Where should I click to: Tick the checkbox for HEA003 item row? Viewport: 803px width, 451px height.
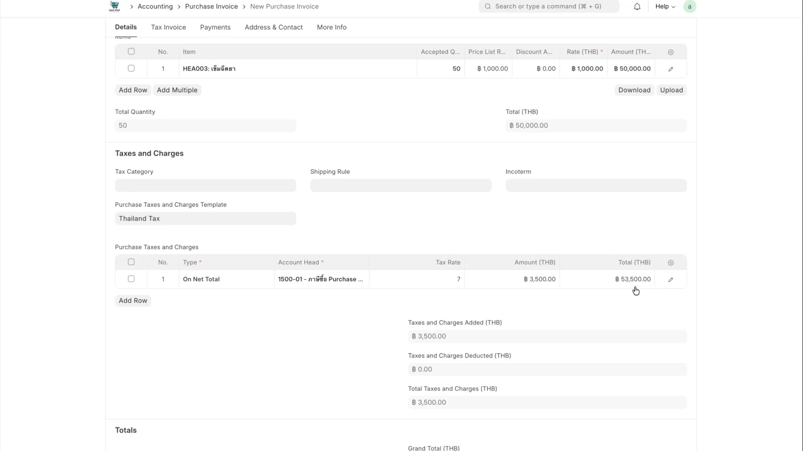(131, 68)
